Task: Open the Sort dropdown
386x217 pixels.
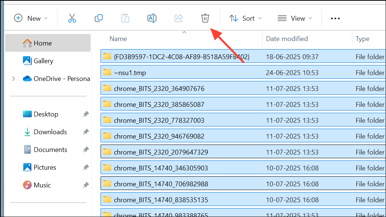Action: click(245, 18)
